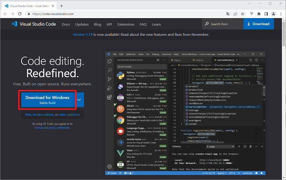The height and width of the screenshot is (180, 286).
Task: Click the Python extension icon
Action: click(121, 75)
